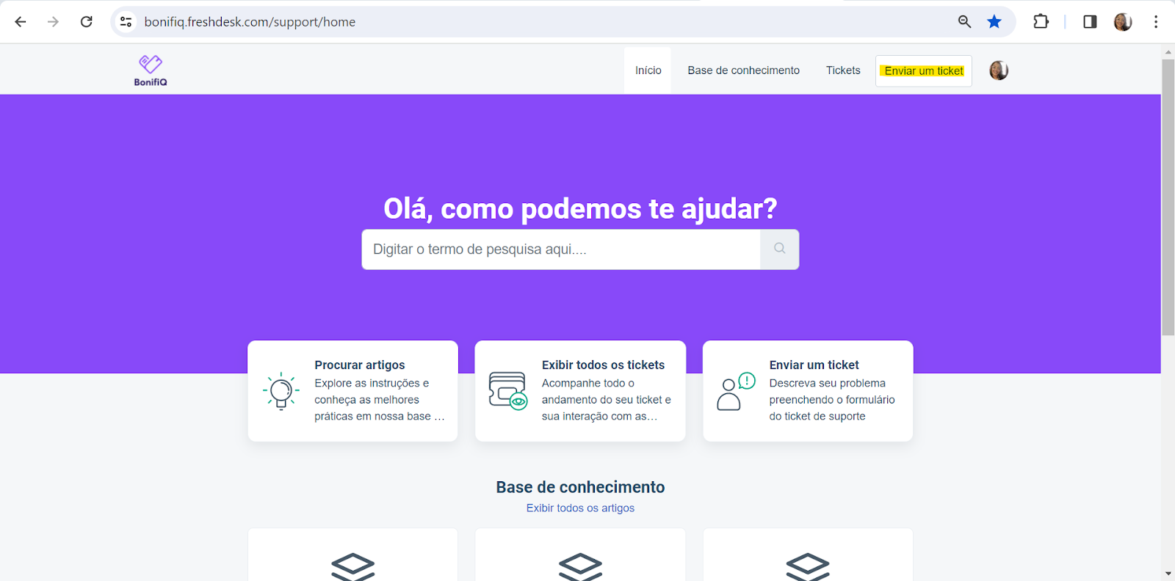Viewport: 1175px width, 581px height.
Task: Click the browser forward arrow
Action: [53, 22]
